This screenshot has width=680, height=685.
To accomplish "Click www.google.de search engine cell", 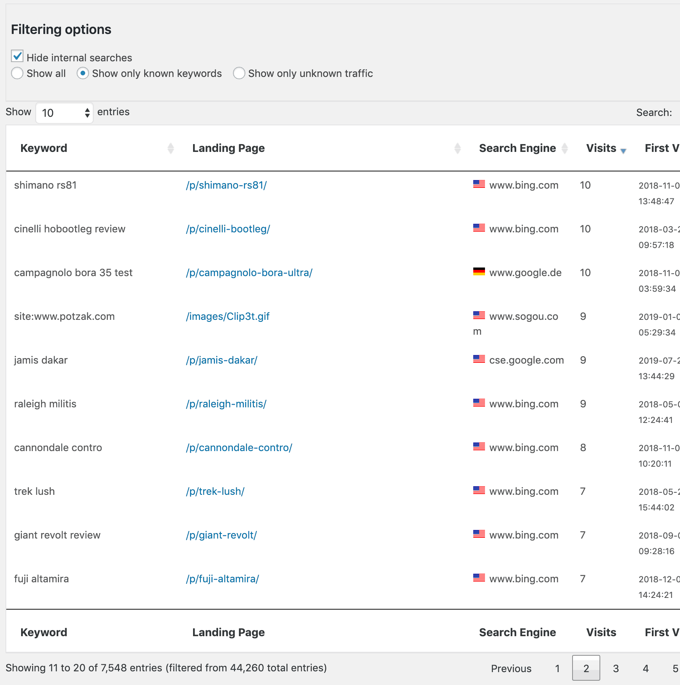I will click(525, 273).
